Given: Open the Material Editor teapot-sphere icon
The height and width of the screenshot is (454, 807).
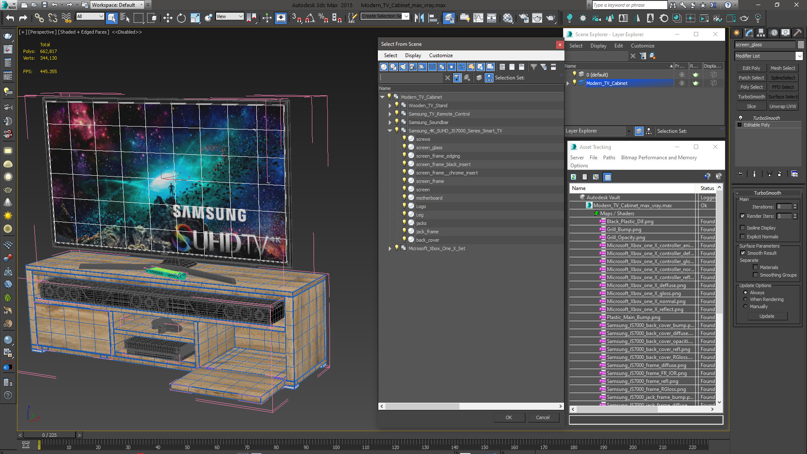Looking at the screenshot, I should (508, 18).
